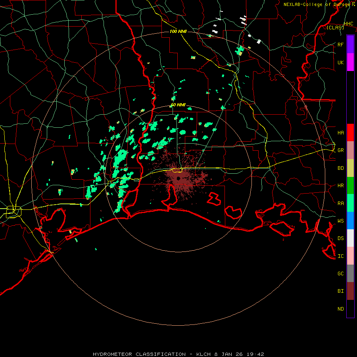
Task: Select the BD yellow legend swatch
Action: tap(350, 168)
